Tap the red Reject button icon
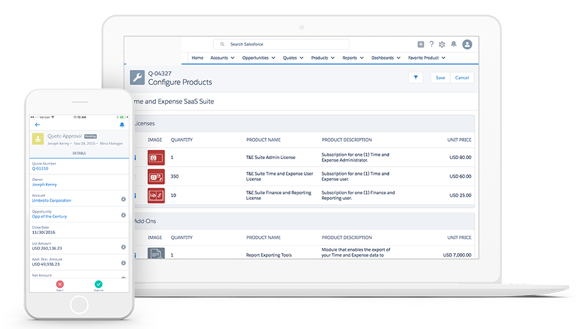 [60, 285]
